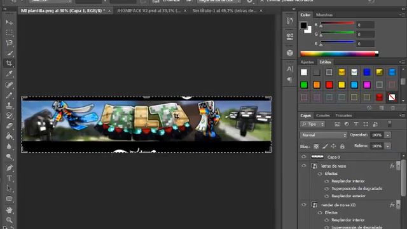Click the red R channel slider
Image resolution: width=407 pixels, height=229 pixels.
pos(338,24)
